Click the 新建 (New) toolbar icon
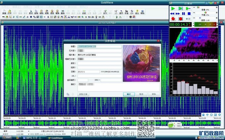Image resolution: width=225 pixels, height=140 pixels. click(x=4, y=12)
